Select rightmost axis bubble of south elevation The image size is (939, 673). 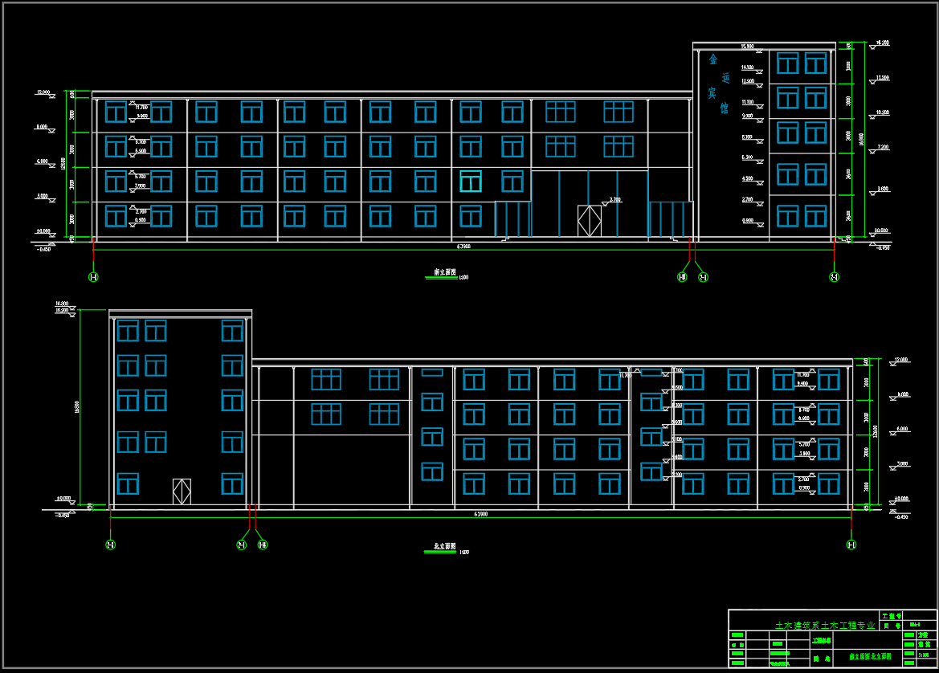click(x=835, y=277)
